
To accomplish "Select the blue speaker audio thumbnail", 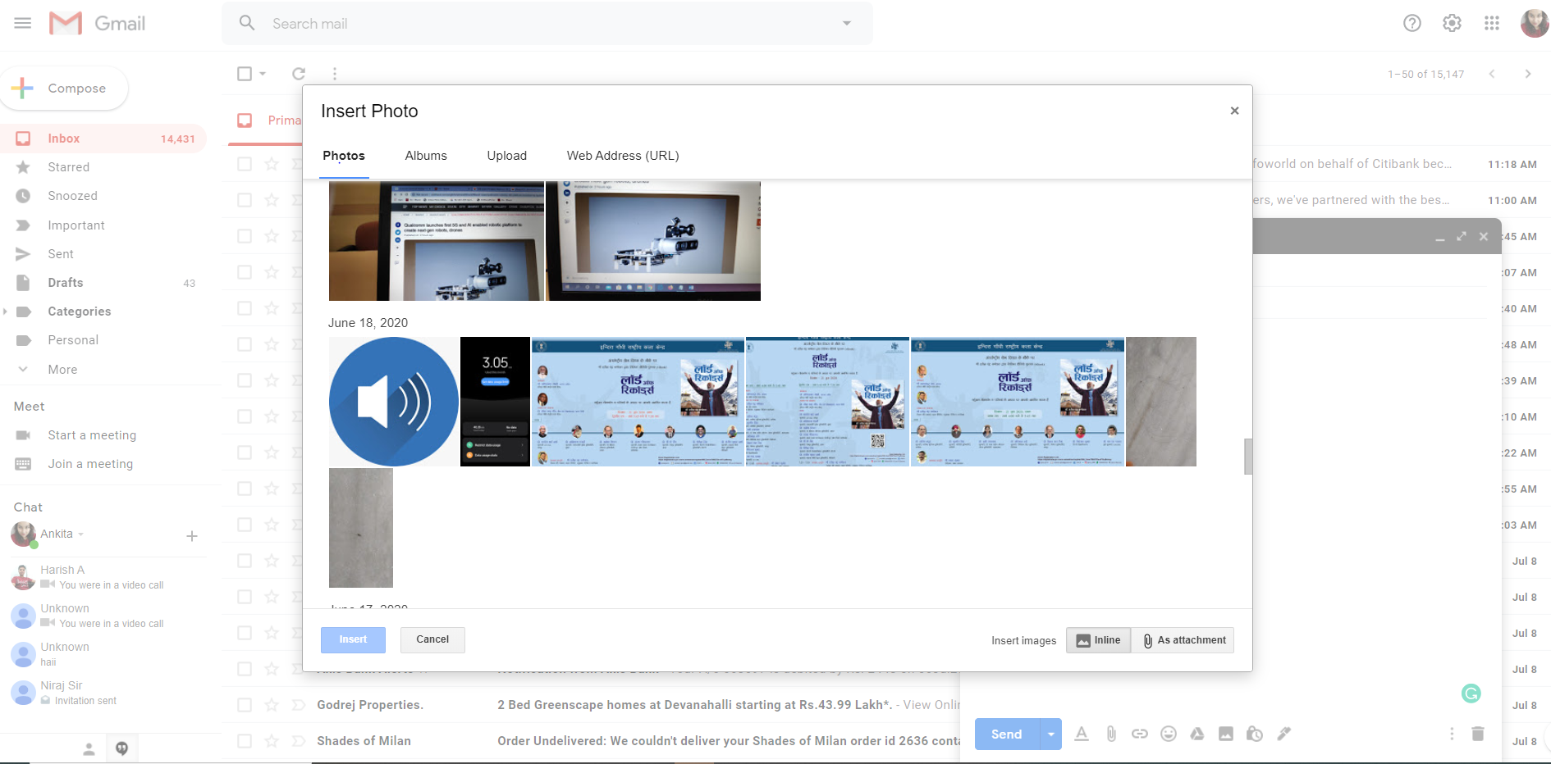I will tap(393, 401).
